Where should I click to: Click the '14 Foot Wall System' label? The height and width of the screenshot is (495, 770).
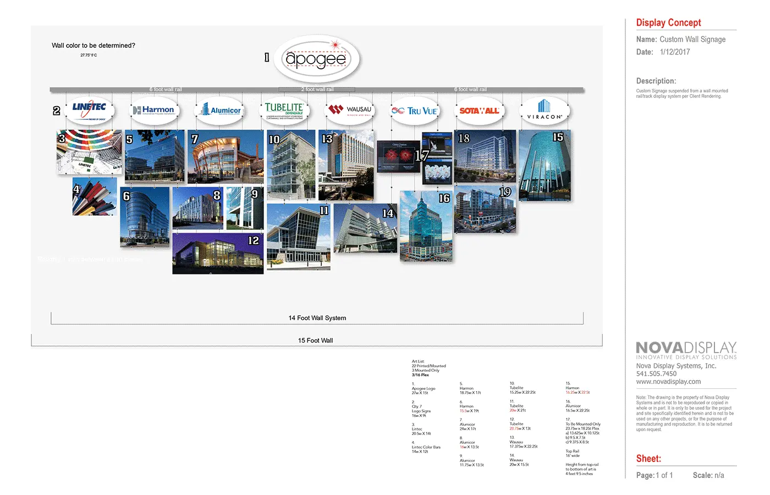click(317, 318)
